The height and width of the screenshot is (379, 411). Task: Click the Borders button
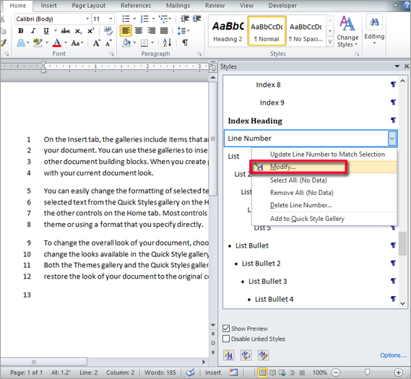(144, 43)
